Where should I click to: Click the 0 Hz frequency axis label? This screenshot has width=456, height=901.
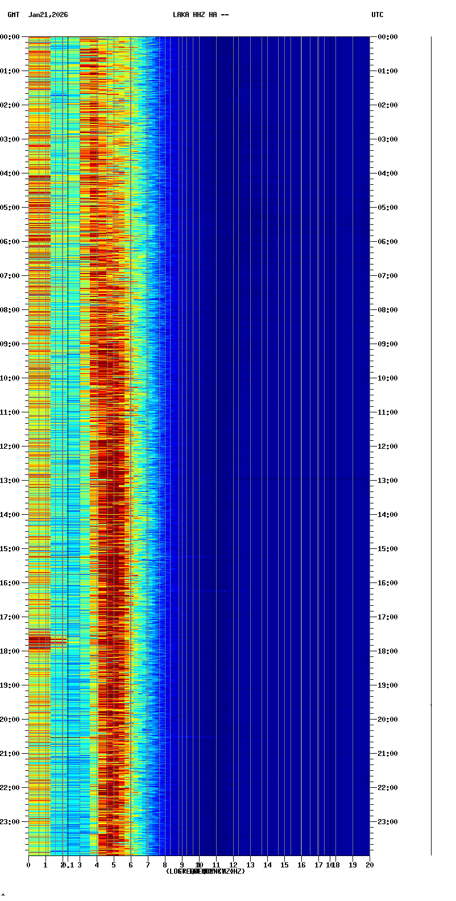click(x=28, y=865)
